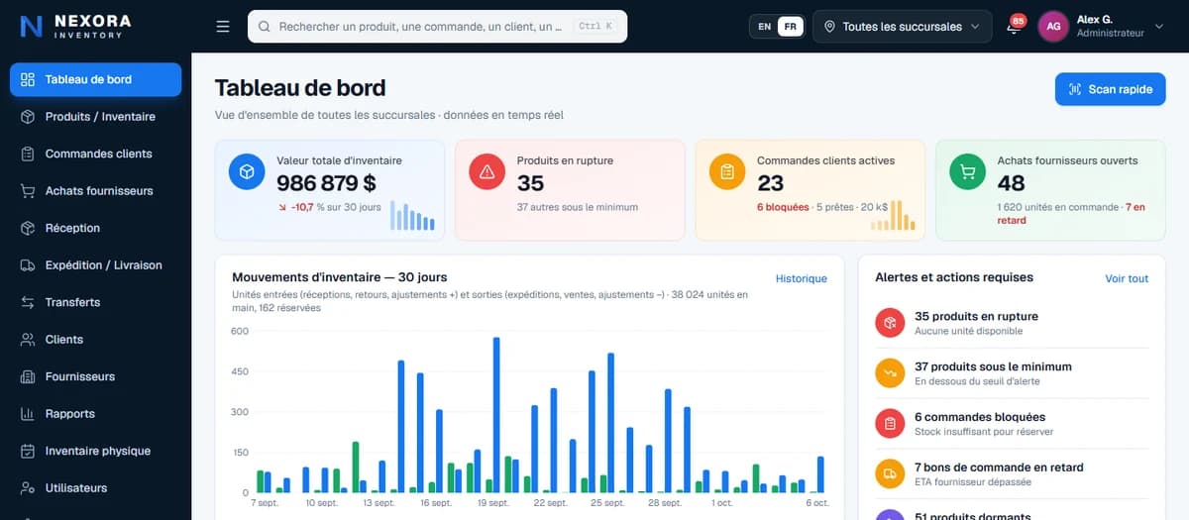Click the red icon beside 35 produits en rupture
The image size is (1189, 520).
click(890, 323)
